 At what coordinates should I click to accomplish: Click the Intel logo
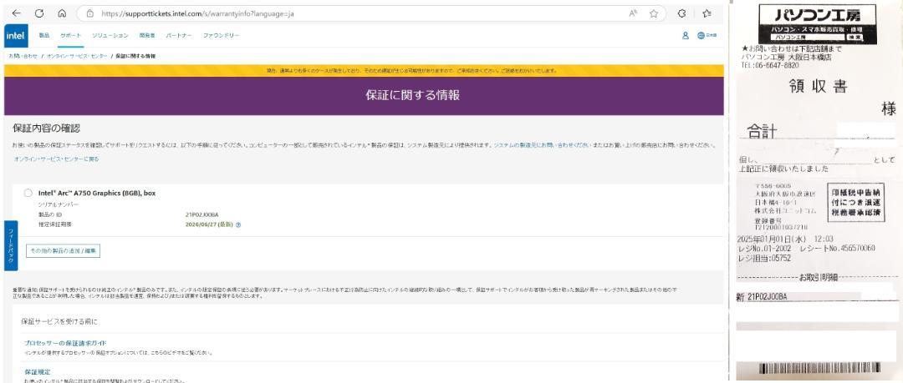[16, 36]
